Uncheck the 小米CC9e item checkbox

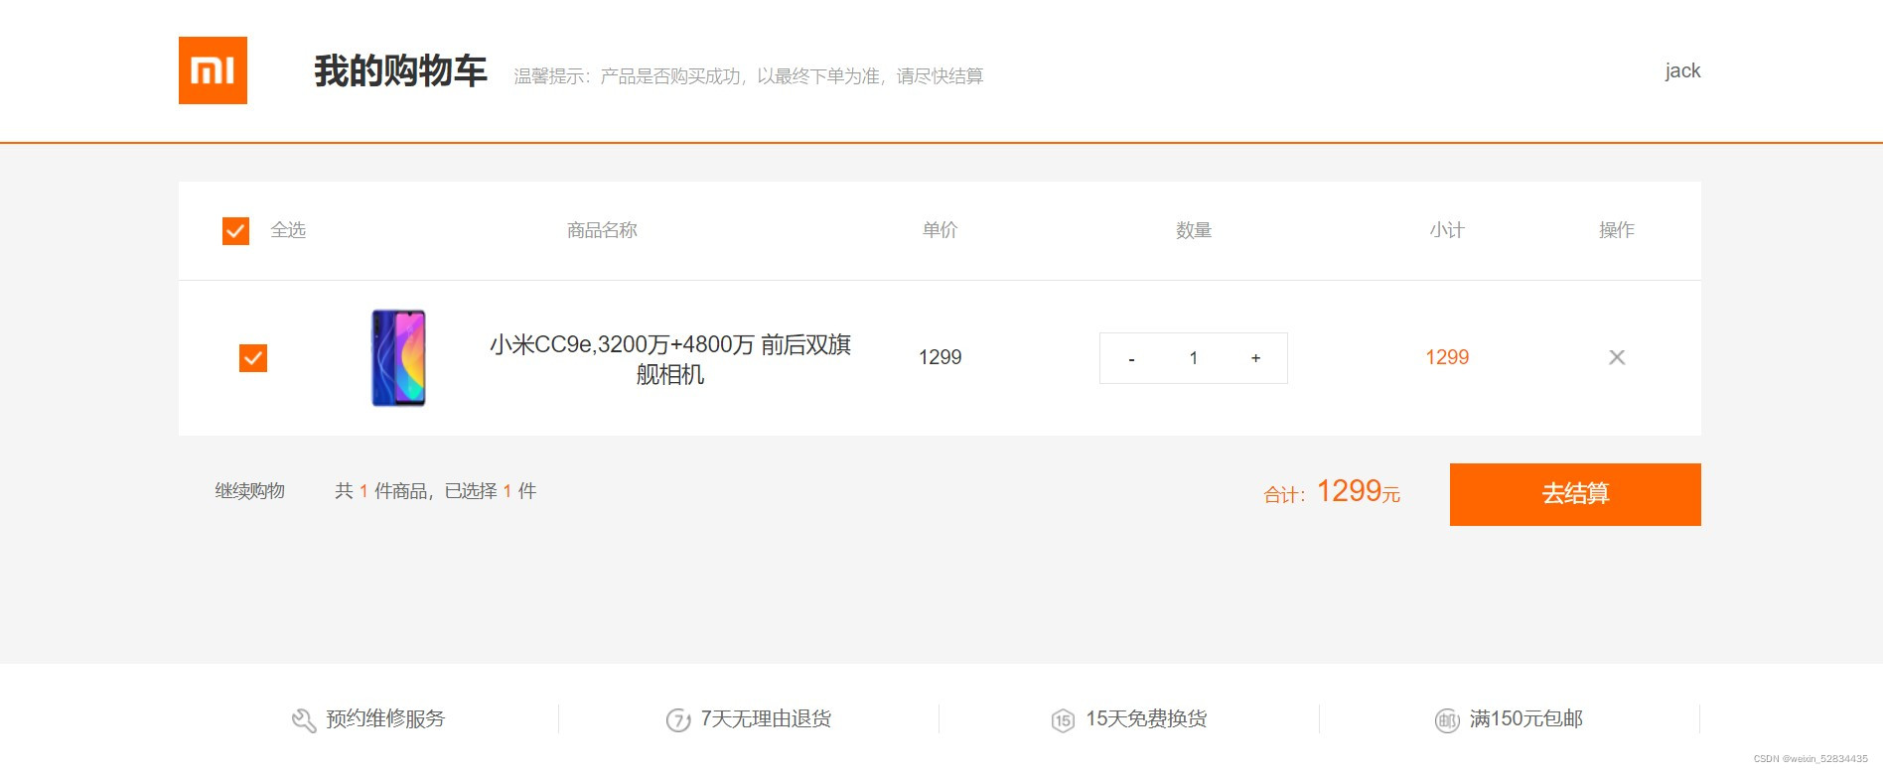pyautogui.click(x=253, y=357)
